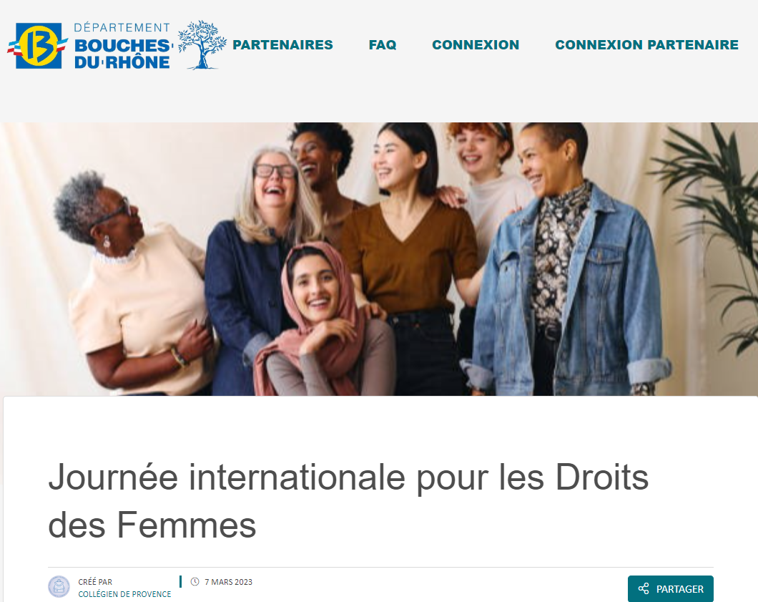Click the hero photo of smiling women
758x602 pixels.
click(x=379, y=259)
